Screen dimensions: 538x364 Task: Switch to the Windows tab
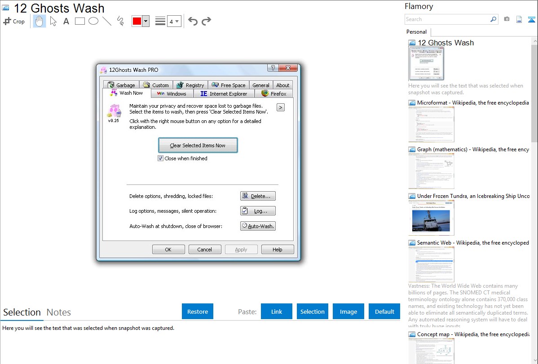click(x=172, y=94)
